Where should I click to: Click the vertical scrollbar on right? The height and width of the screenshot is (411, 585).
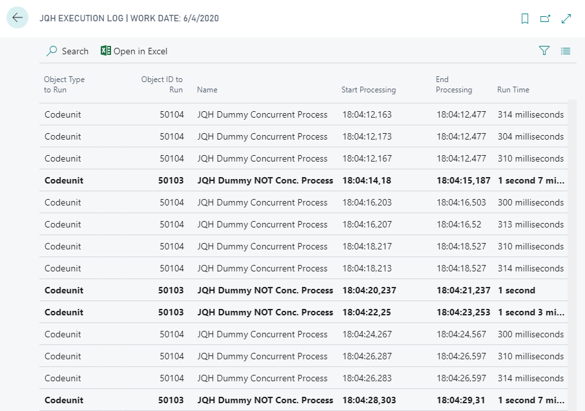572,252
